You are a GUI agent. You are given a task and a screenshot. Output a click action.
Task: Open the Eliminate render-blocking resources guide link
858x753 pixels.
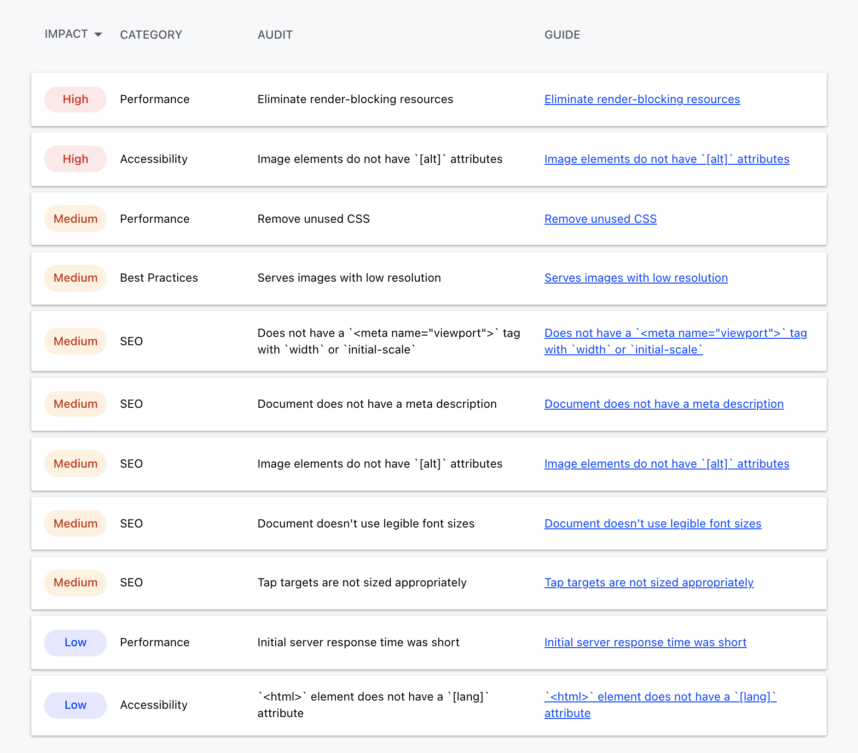pyautogui.click(x=642, y=99)
